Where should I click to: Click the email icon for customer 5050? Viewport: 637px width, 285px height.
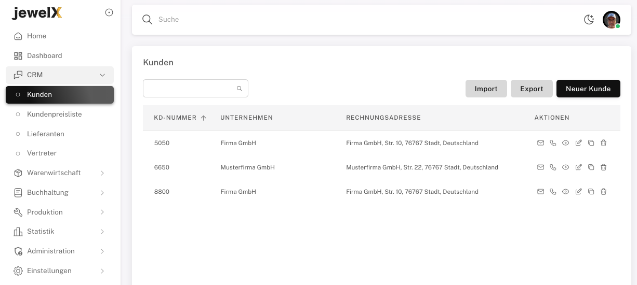point(540,143)
